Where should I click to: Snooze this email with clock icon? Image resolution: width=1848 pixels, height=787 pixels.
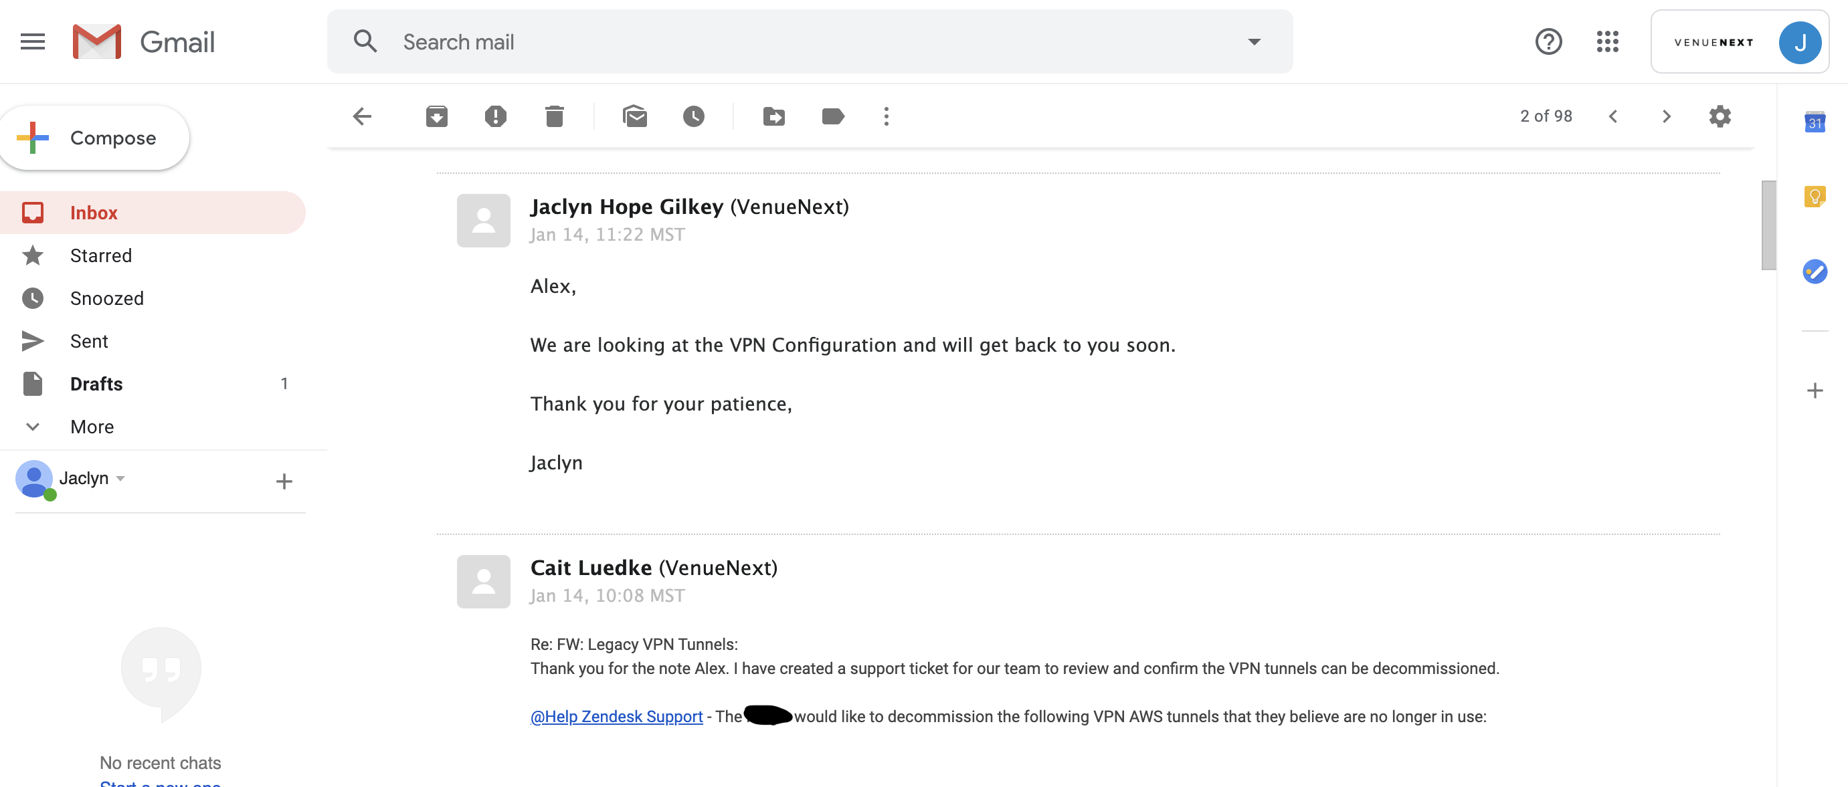(x=693, y=116)
